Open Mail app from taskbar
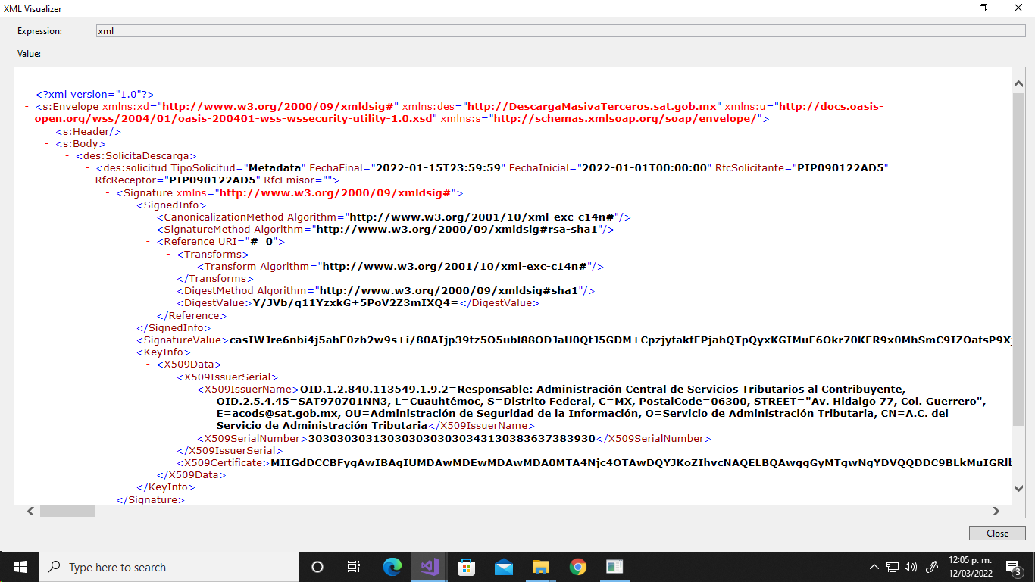 point(503,567)
